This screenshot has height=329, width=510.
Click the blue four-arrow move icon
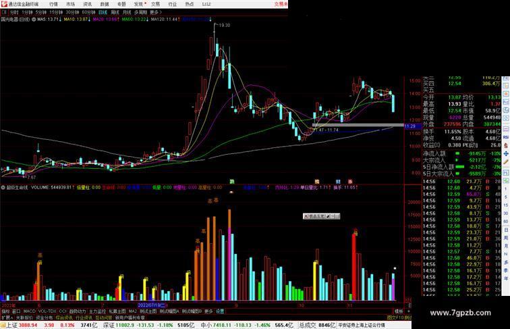click(x=506, y=153)
